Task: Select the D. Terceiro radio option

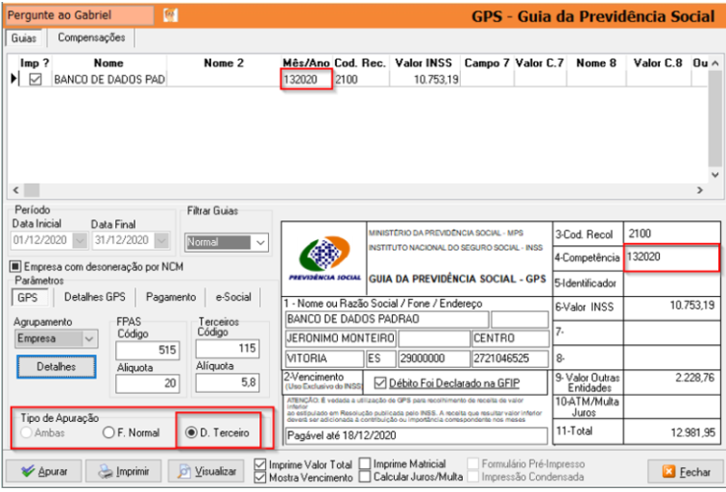Action: (190, 433)
